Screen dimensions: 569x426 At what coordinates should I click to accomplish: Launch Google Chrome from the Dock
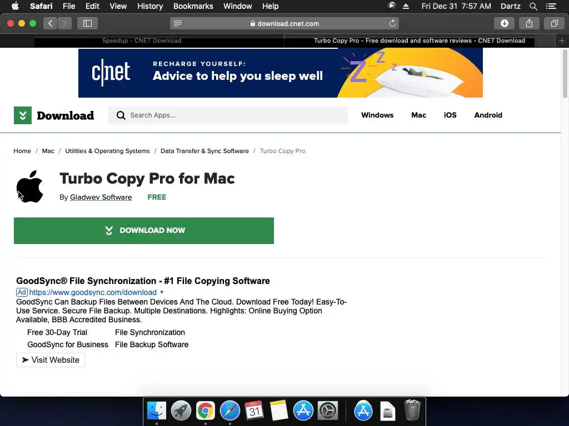206,411
